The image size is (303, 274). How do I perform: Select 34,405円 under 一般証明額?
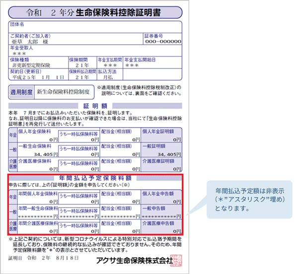click(169, 154)
